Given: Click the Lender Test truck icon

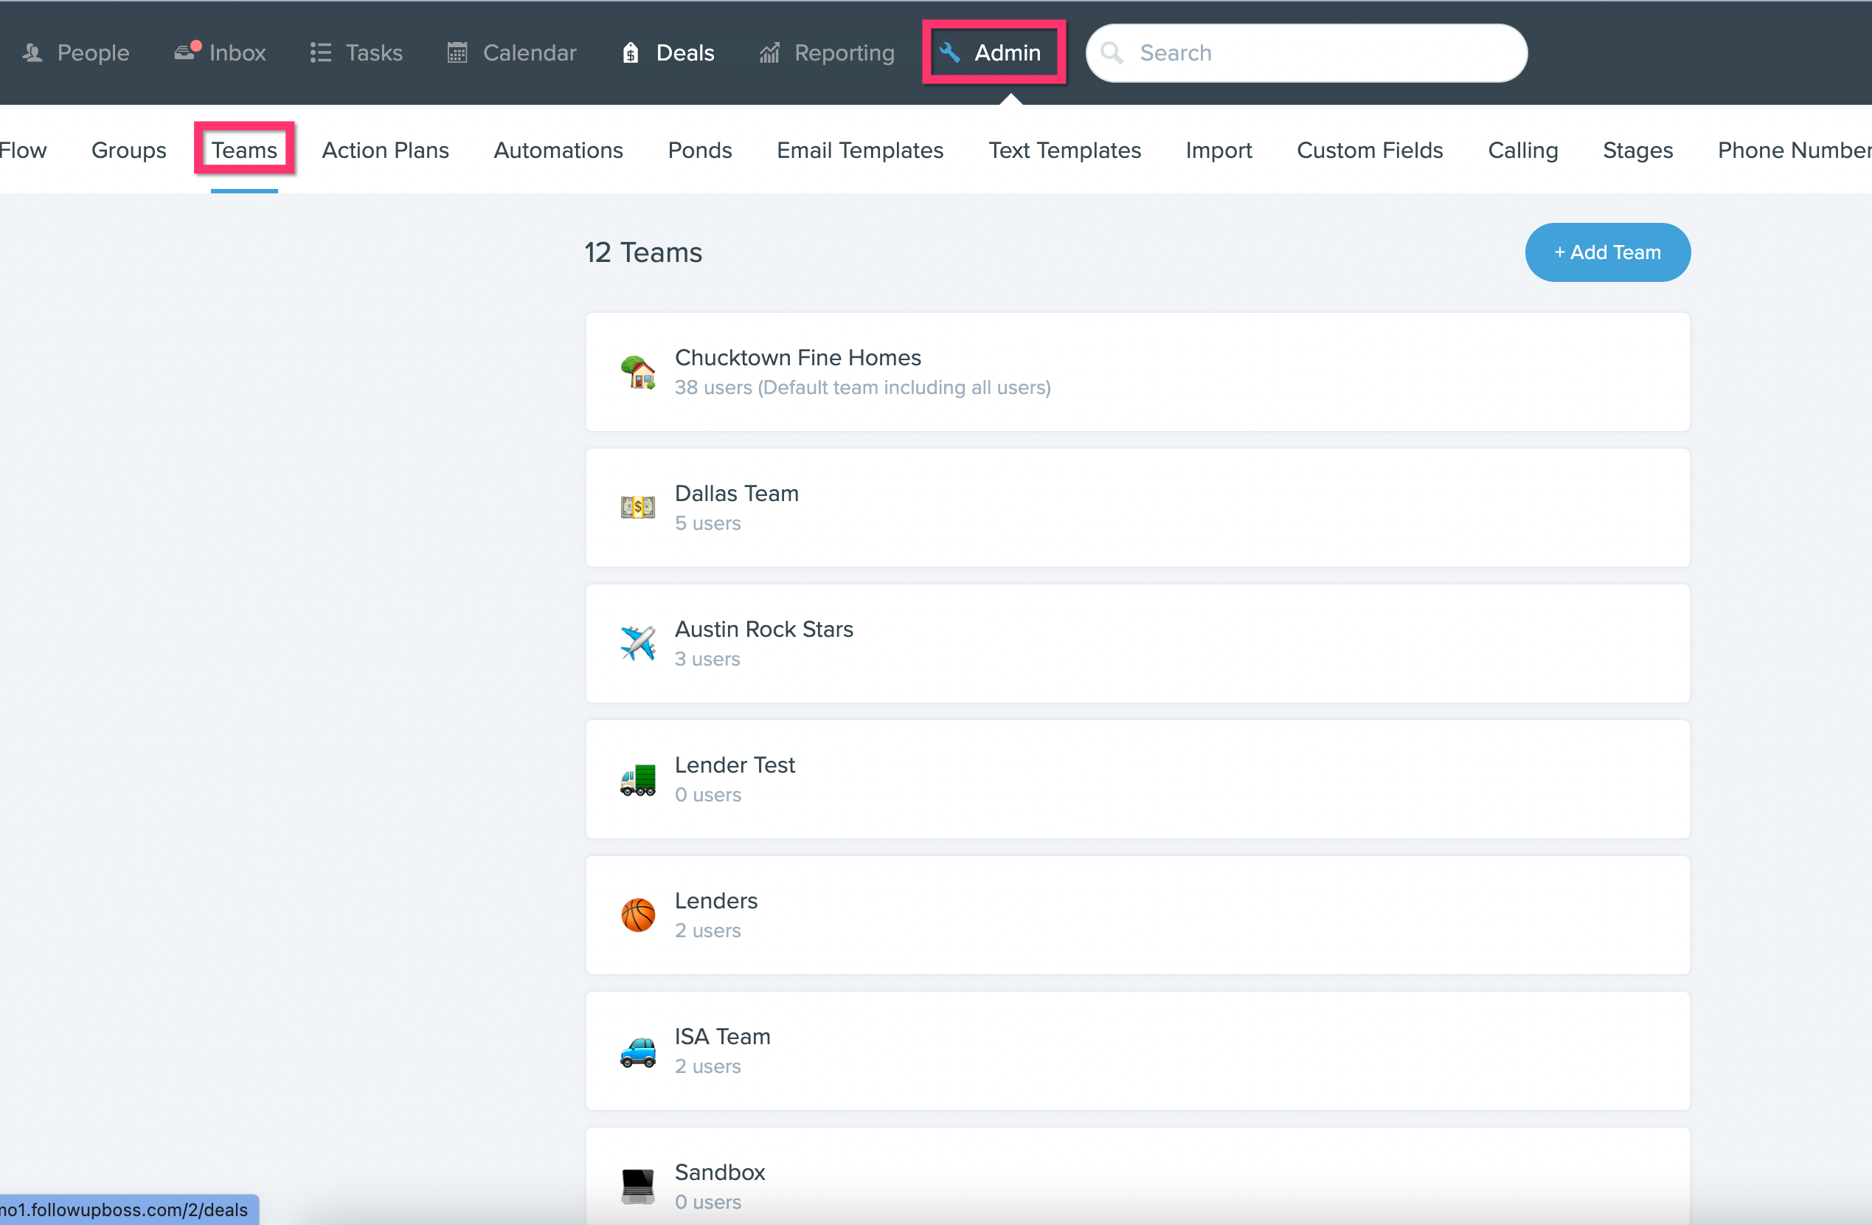Looking at the screenshot, I should coord(638,780).
